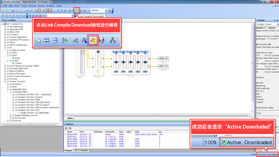Click the first icon in second toolbar row
Screen dimensions: 279x157
point(2,15)
